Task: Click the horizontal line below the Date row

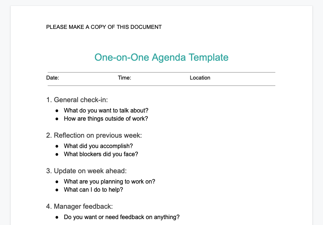Action: pos(161,85)
